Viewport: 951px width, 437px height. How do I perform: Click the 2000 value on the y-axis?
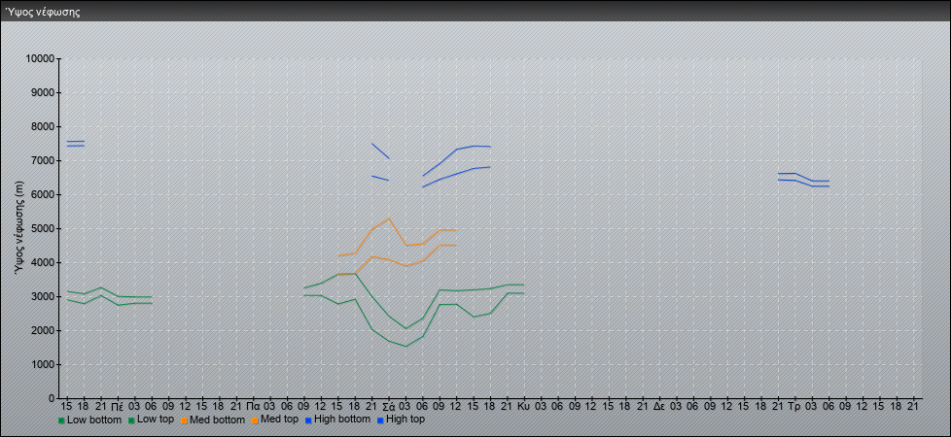pos(43,330)
